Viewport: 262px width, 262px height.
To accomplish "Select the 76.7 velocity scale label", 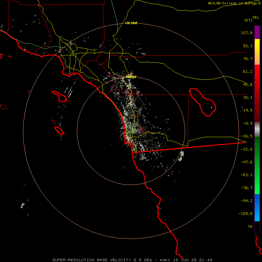I will coord(248,59).
